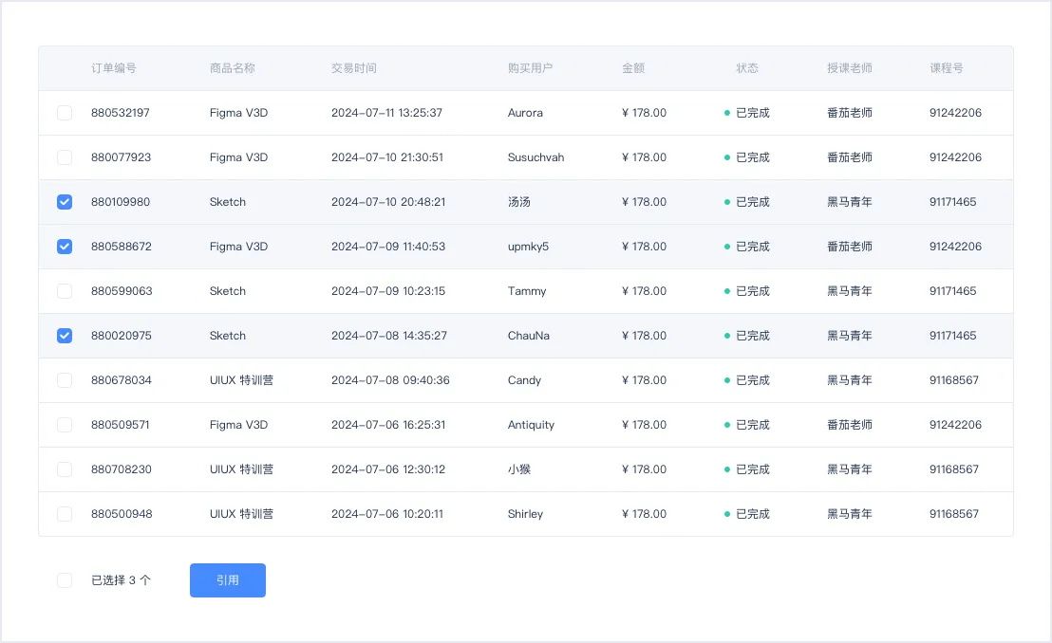1052x643 pixels.
Task: Click buyer name Candy
Action: 524,380
